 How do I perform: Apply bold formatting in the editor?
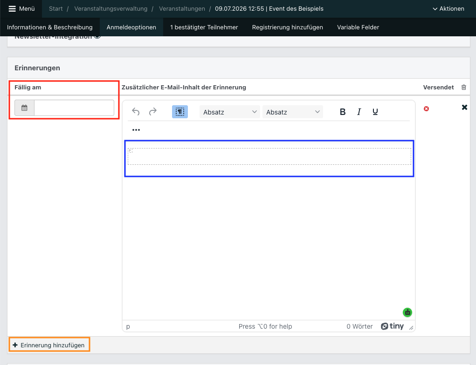pos(343,112)
